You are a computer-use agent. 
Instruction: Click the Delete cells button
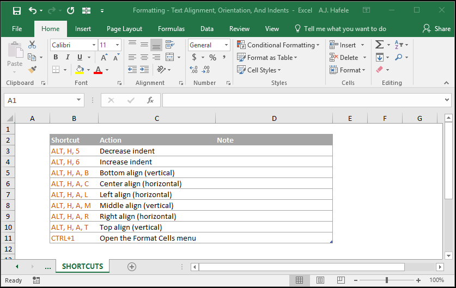tap(344, 58)
